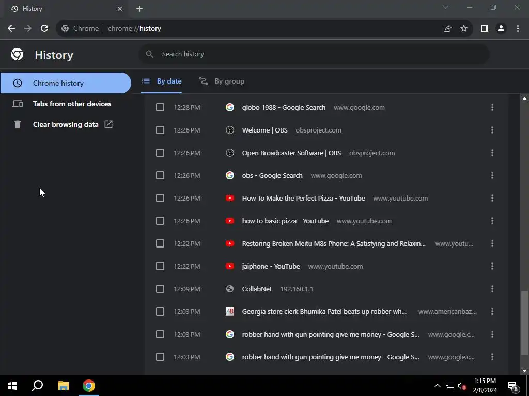This screenshot has width=529, height=396.
Task: Check the obs - Google Search entry
Action: coord(160,175)
